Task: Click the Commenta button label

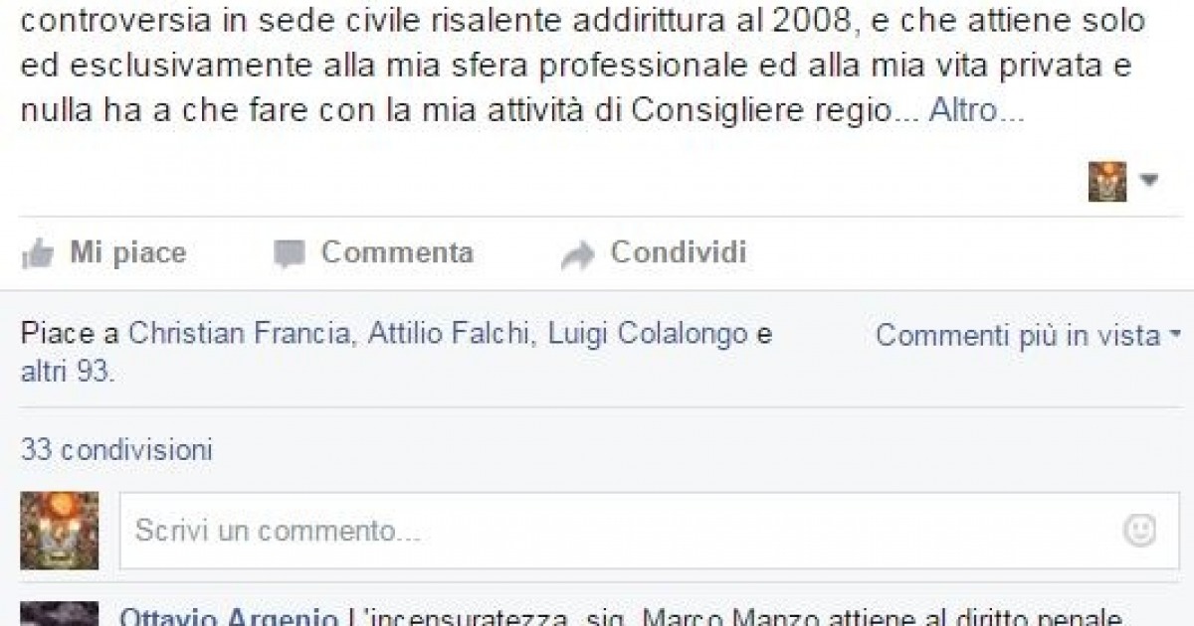Action: [x=397, y=253]
